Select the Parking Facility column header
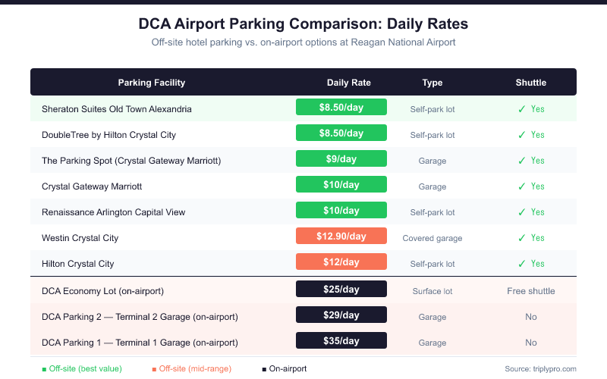Image resolution: width=607 pixels, height=379 pixels. (x=152, y=83)
